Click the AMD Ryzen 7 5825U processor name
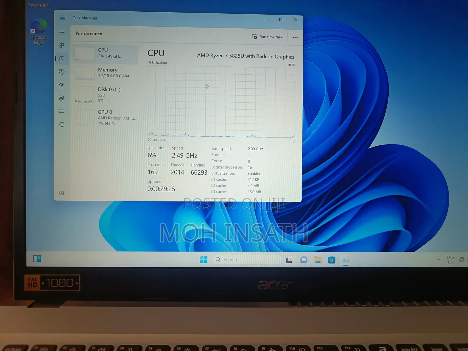The width and height of the screenshot is (468, 351). pos(245,56)
